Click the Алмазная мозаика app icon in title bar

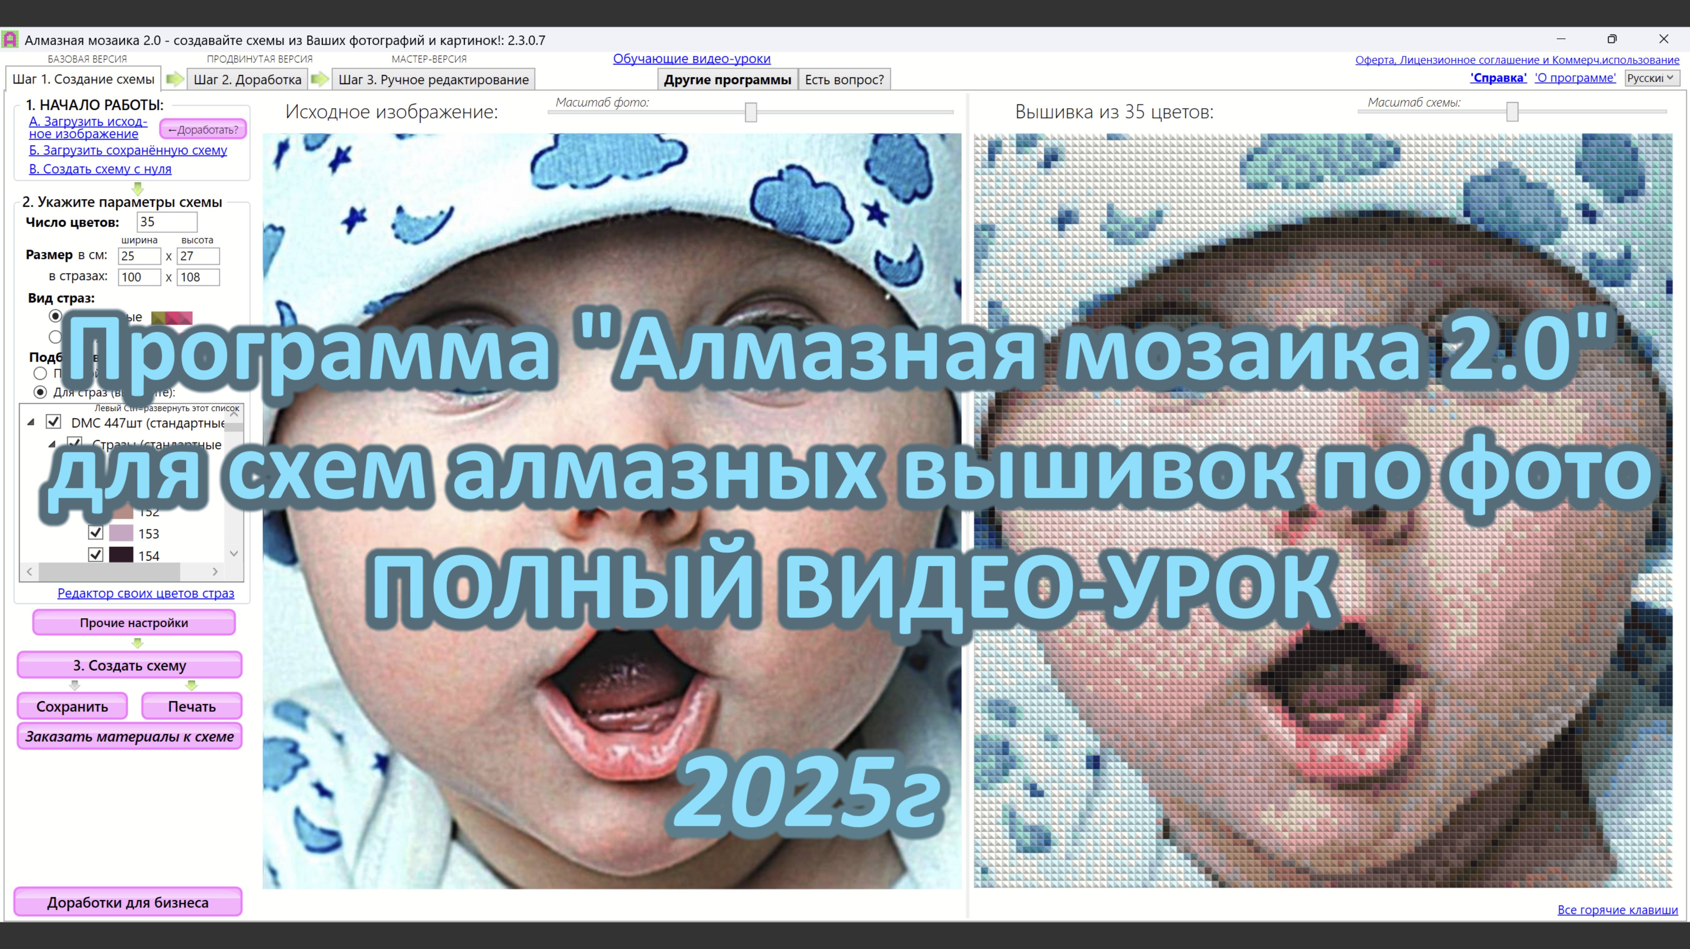tap(11, 39)
